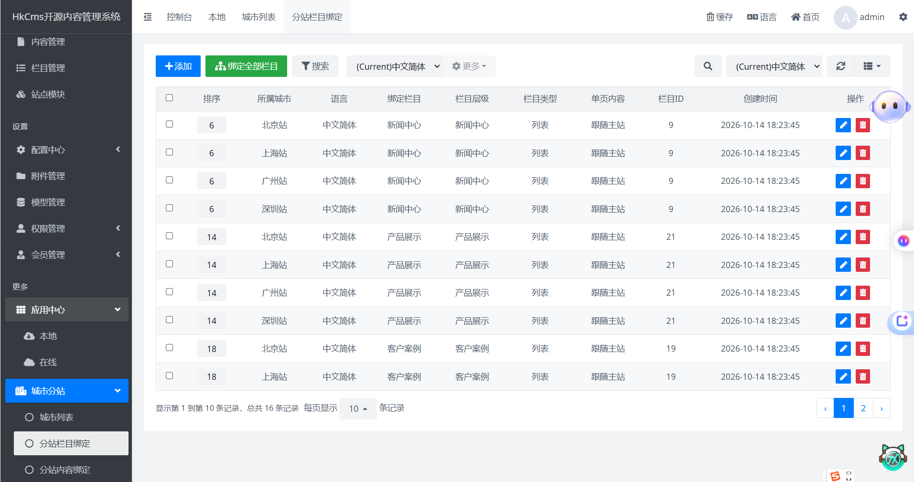Viewport: 914px width, 482px height.
Task: Open the admin user avatar menu
Action: tap(860, 17)
